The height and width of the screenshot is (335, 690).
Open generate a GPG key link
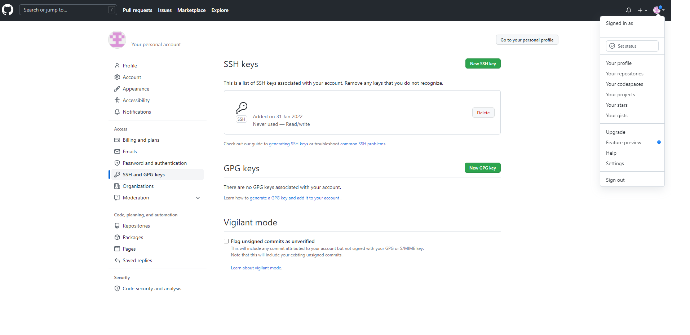tap(295, 198)
